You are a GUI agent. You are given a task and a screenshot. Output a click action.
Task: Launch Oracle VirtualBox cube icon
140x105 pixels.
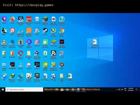[x=37, y=53]
